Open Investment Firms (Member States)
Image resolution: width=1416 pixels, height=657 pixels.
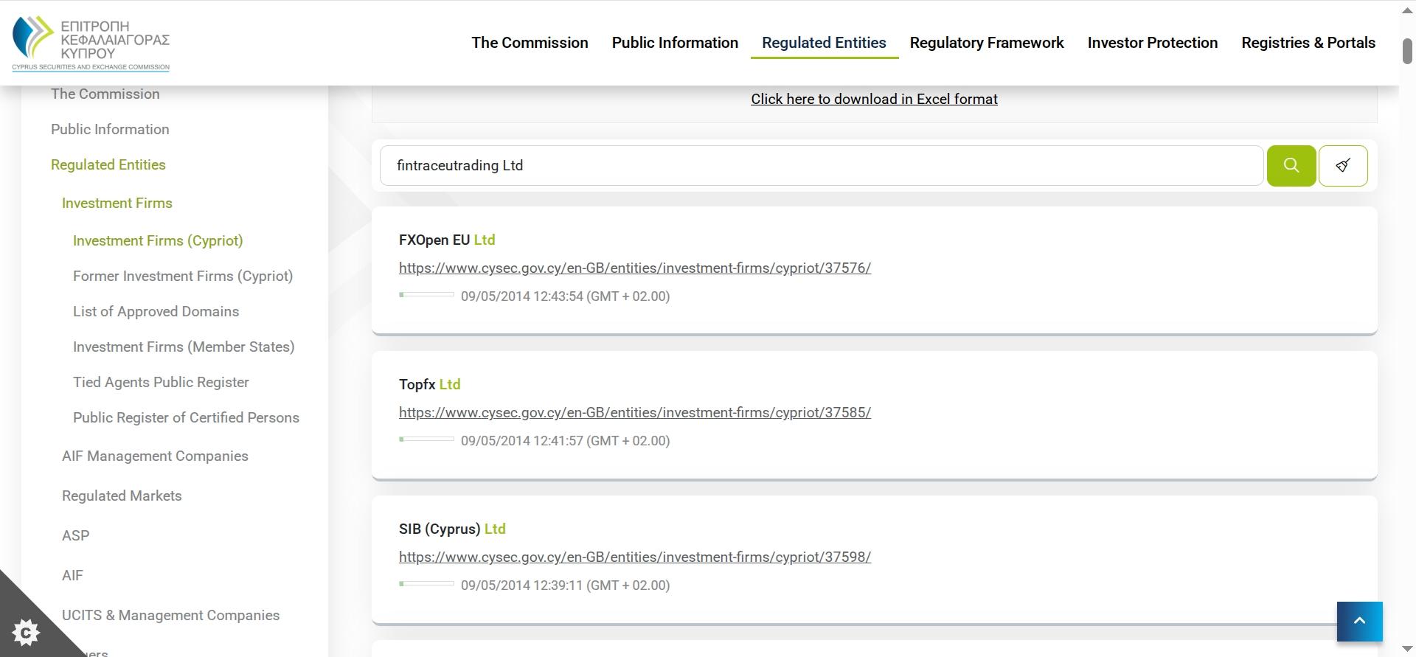[184, 347]
